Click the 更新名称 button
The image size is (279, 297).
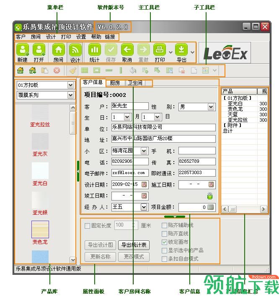click(100, 257)
